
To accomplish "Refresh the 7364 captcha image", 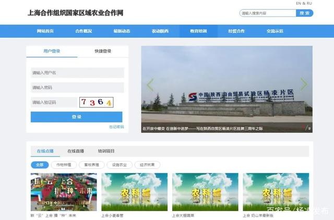I will click(x=96, y=102).
